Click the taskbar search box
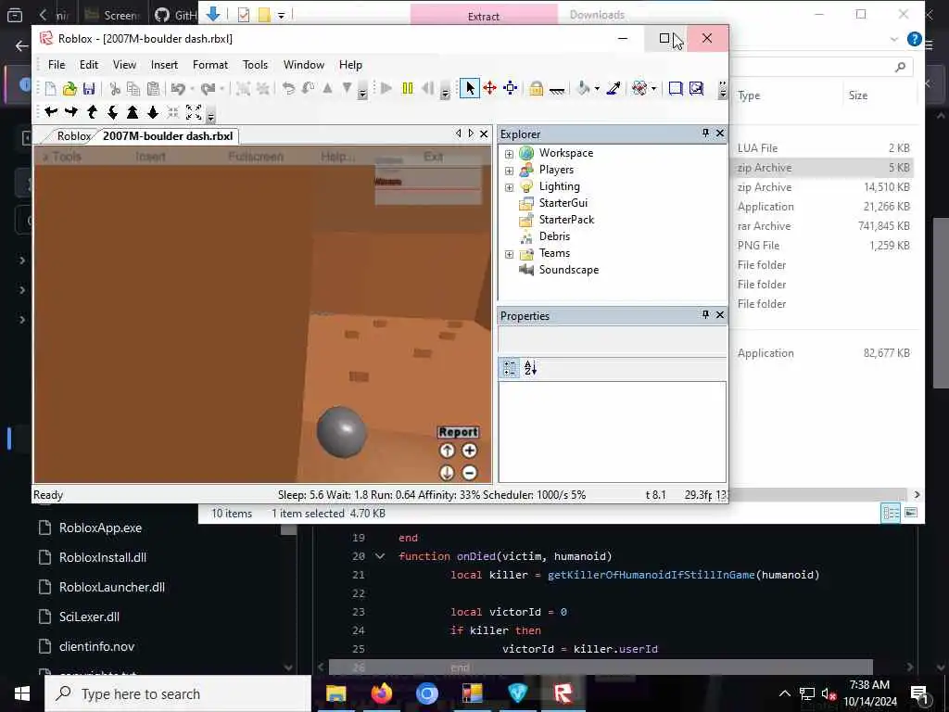 click(178, 693)
